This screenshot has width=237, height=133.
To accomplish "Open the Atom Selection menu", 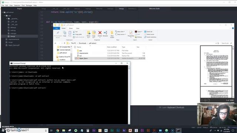I will 17,6.
